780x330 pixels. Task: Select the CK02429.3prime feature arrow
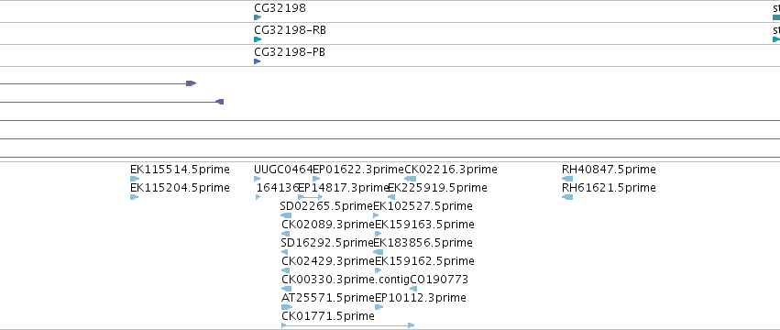pos(286,270)
